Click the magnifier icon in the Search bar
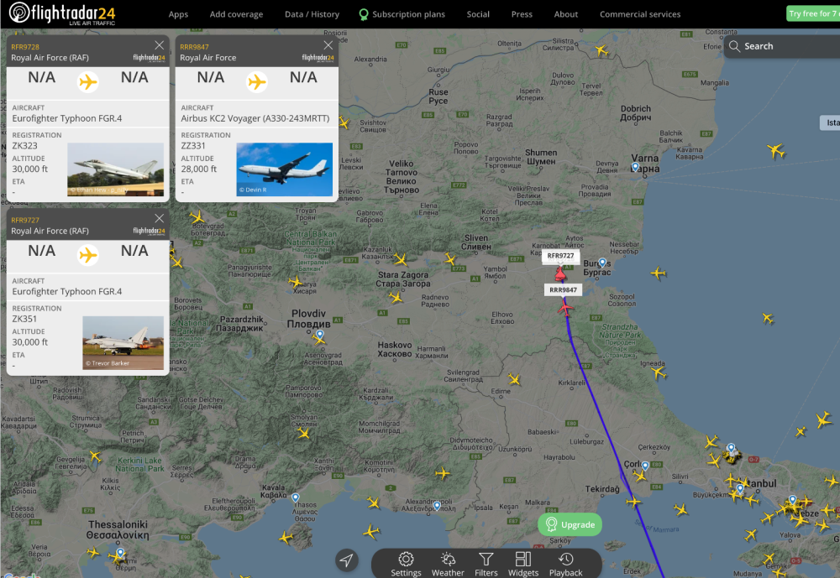 click(733, 46)
